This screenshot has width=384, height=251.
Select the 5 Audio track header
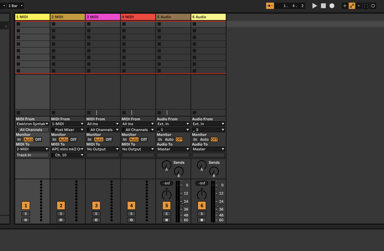pyautogui.click(x=173, y=17)
